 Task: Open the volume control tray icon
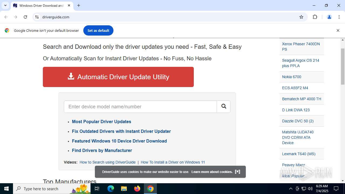click(x=310, y=189)
